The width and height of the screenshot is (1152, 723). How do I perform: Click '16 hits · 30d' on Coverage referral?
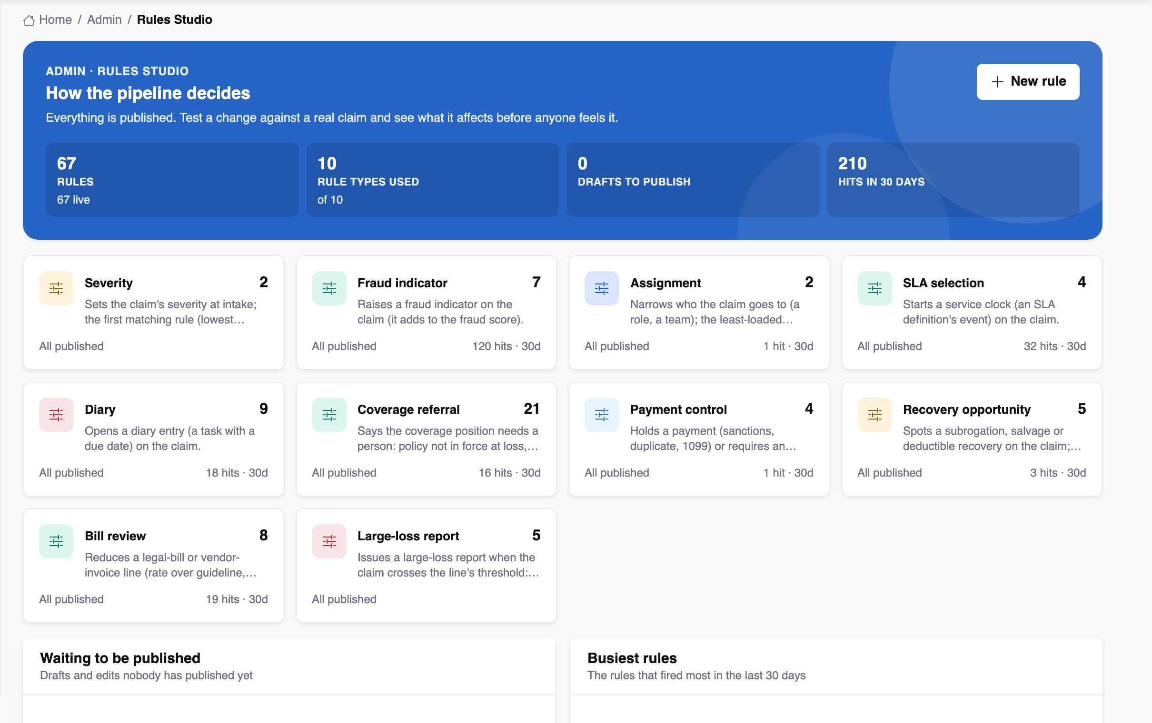510,473
